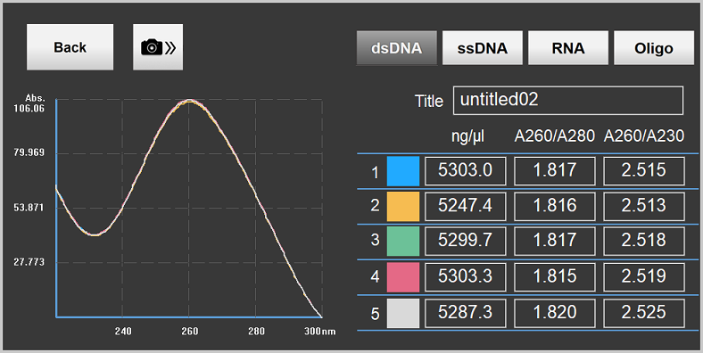
Task: Click the 53.871 absorbance axis label
Action: pyautogui.click(x=29, y=208)
